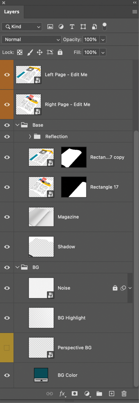Lock transparent pixels icon
139x403 pixels.
coord(20,53)
